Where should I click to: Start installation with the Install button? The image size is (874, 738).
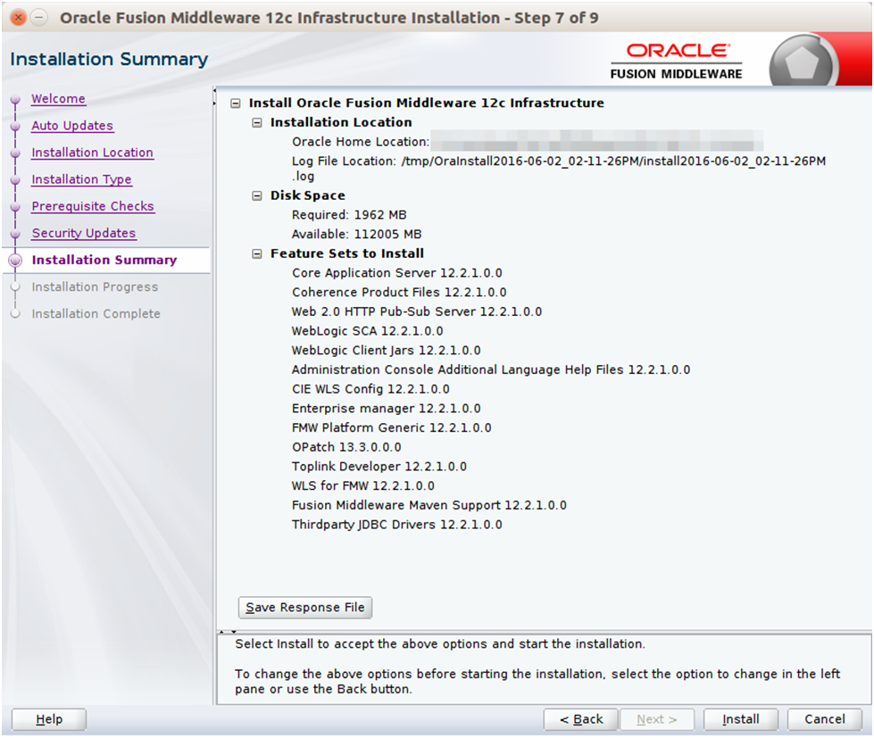[740, 719]
